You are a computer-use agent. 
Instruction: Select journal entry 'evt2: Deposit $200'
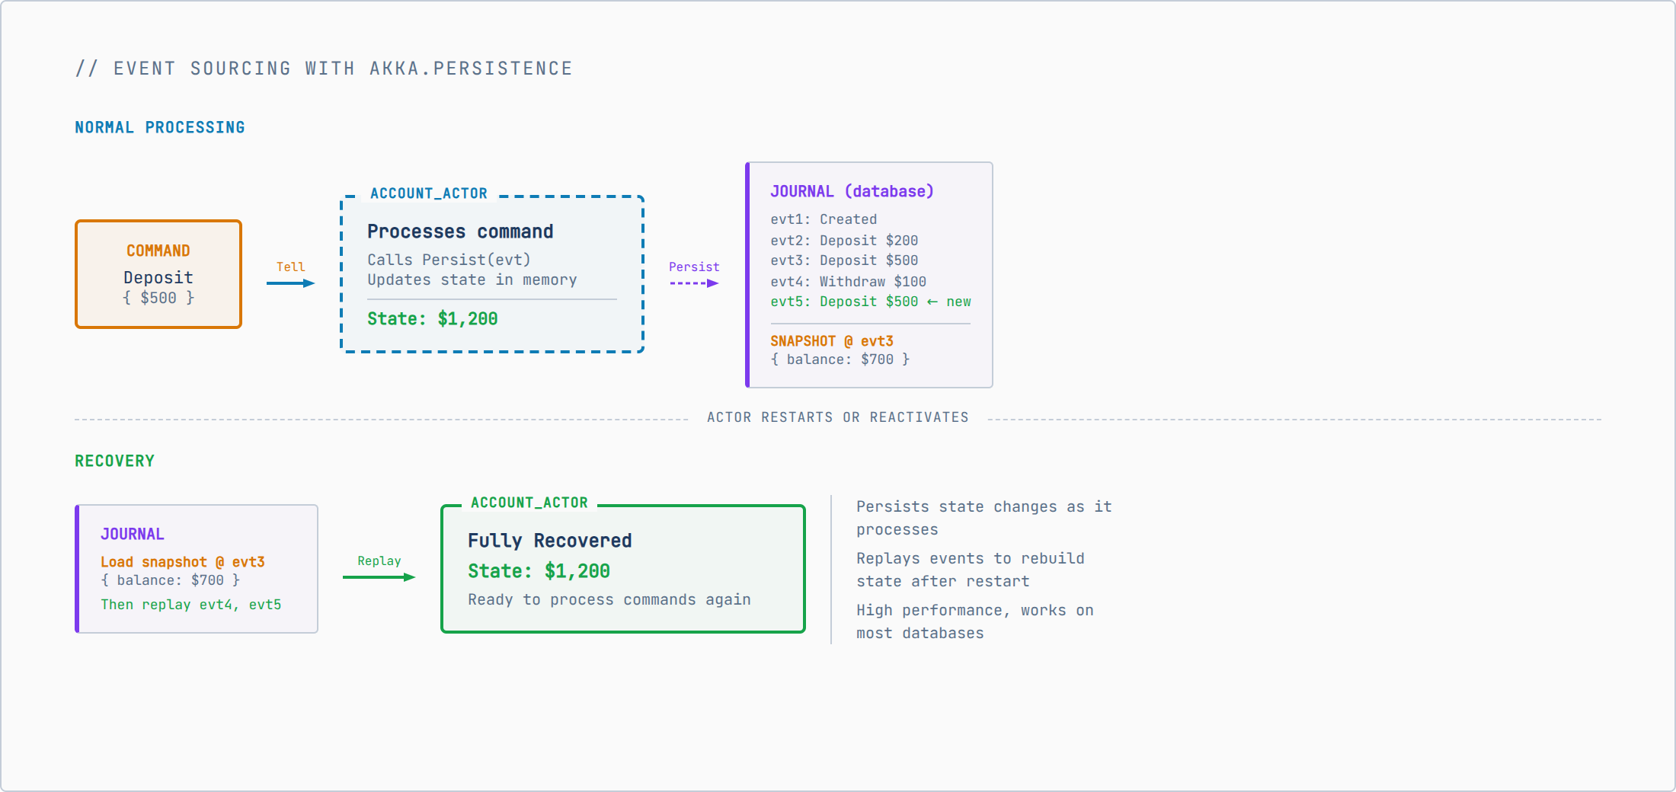coord(844,241)
